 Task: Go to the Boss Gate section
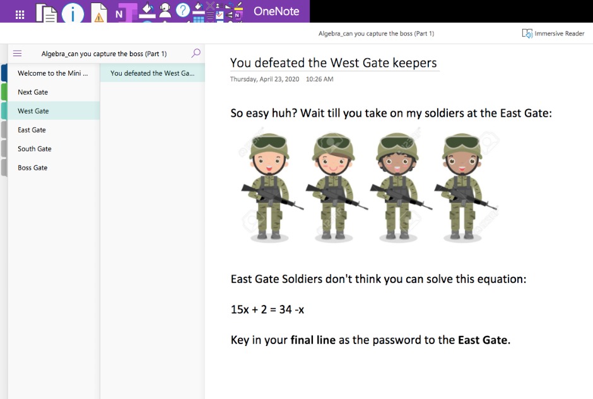(x=33, y=168)
